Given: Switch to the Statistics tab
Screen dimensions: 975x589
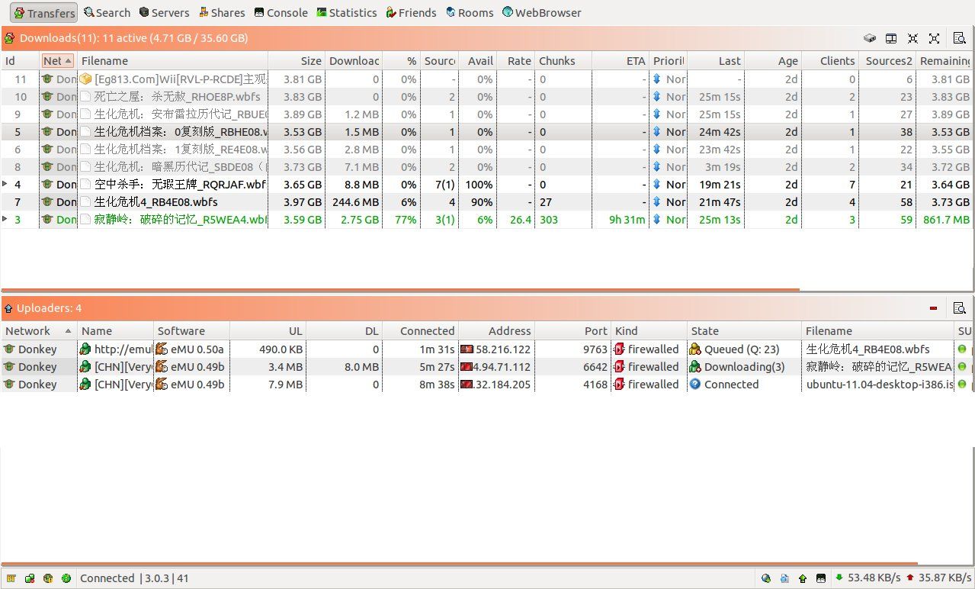Looking at the screenshot, I should (346, 12).
